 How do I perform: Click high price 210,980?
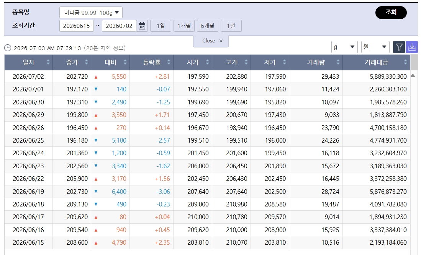[236, 205]
